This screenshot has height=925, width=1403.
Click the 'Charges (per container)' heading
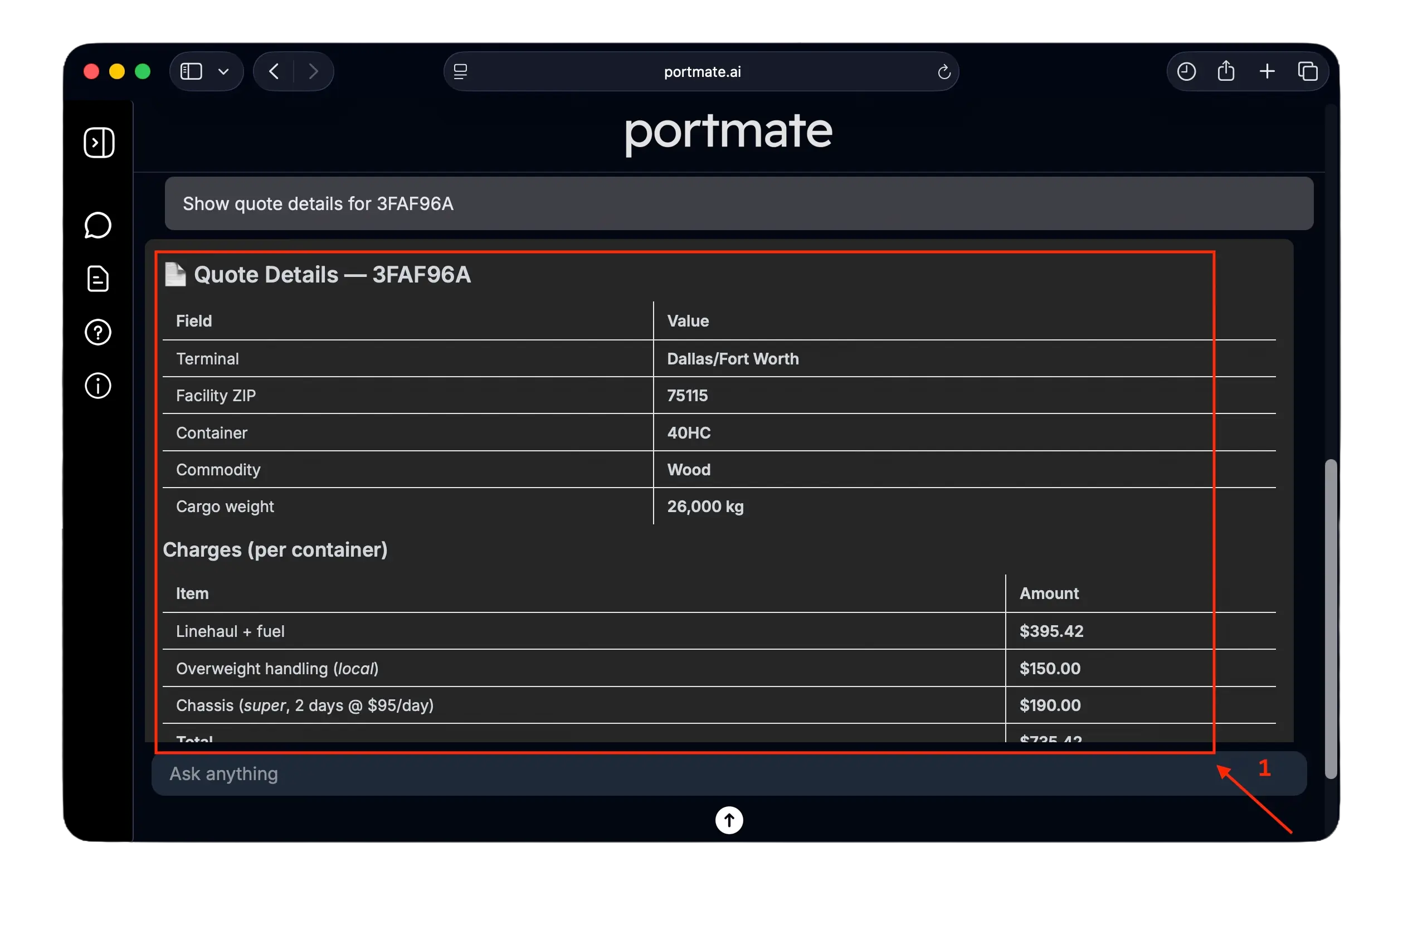tap(275, 549)
